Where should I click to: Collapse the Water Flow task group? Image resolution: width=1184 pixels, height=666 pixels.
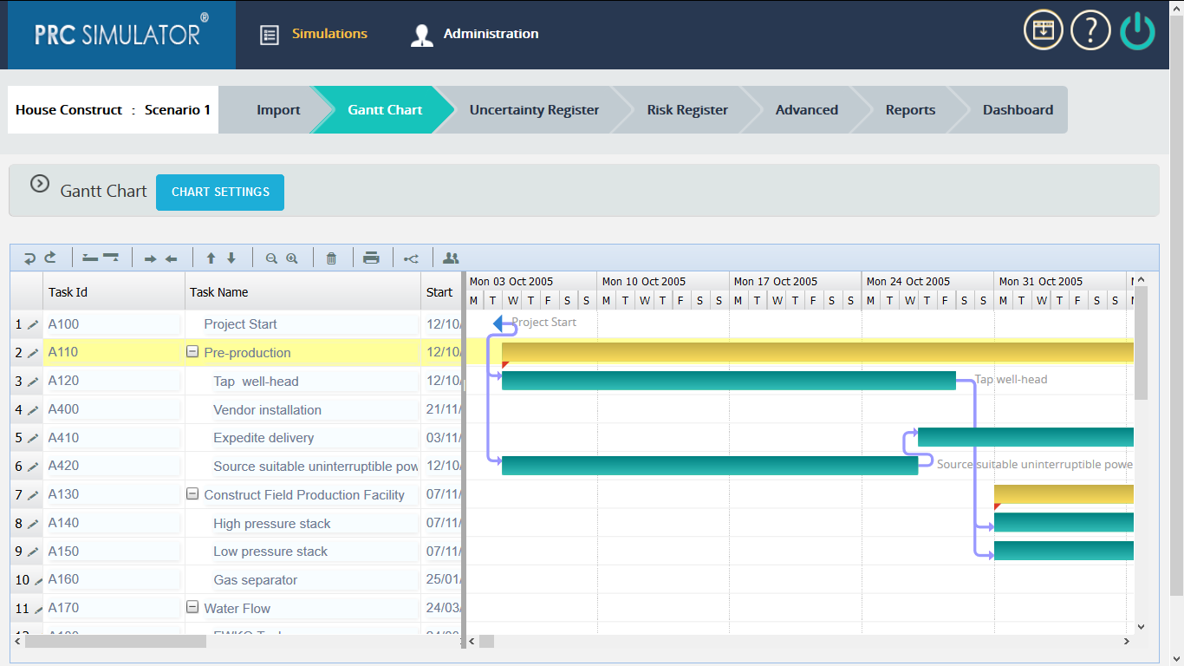(192, 608)
